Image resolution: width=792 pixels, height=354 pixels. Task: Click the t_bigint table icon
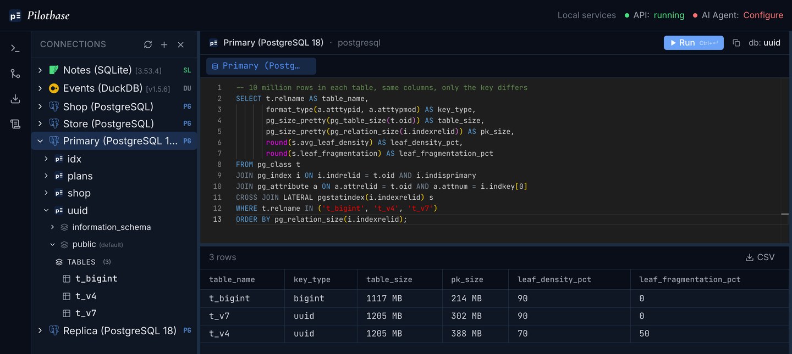click(67, 279)
